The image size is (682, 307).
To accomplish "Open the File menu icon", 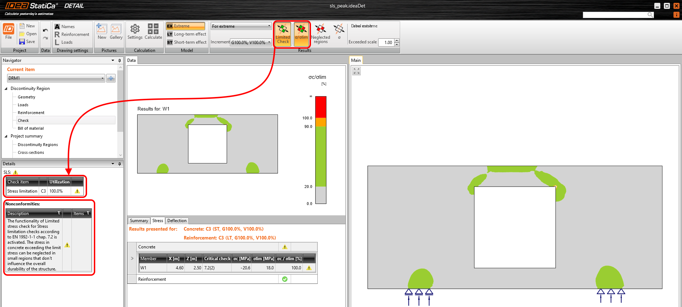I will (9, 31).
